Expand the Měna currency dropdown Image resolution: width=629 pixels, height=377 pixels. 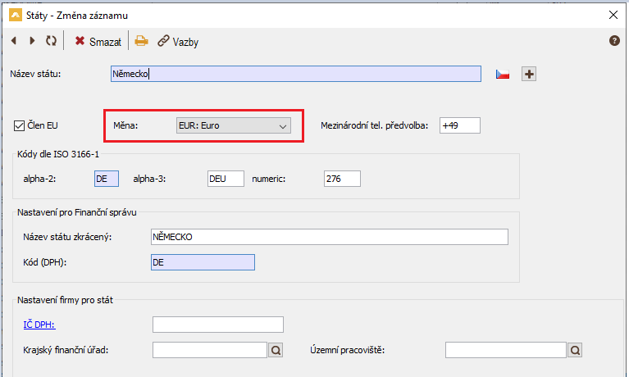(234, 125)
